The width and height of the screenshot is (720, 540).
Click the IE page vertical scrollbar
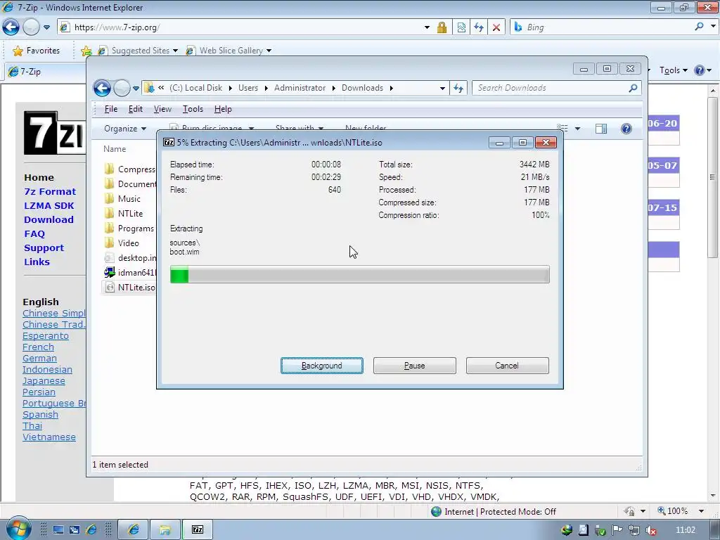point(712,292)
